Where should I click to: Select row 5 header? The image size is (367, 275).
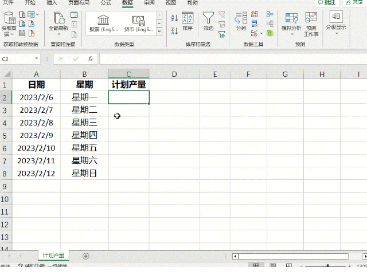pyautogui.click(x=5, y=136)
